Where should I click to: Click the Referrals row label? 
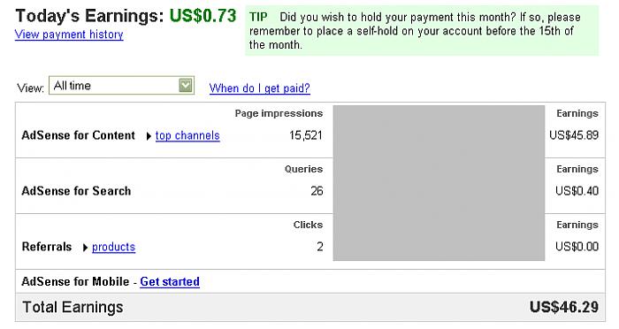click(47, 247)
